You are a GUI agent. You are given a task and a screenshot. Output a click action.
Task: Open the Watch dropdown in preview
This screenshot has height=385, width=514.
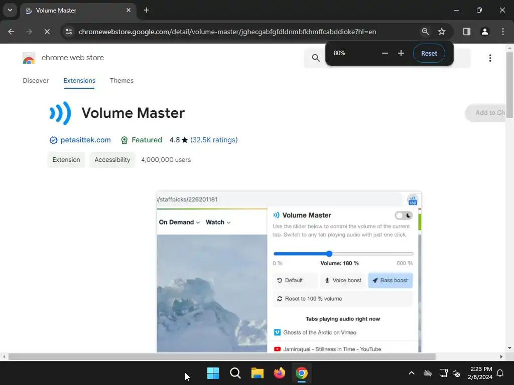(218, 222)
